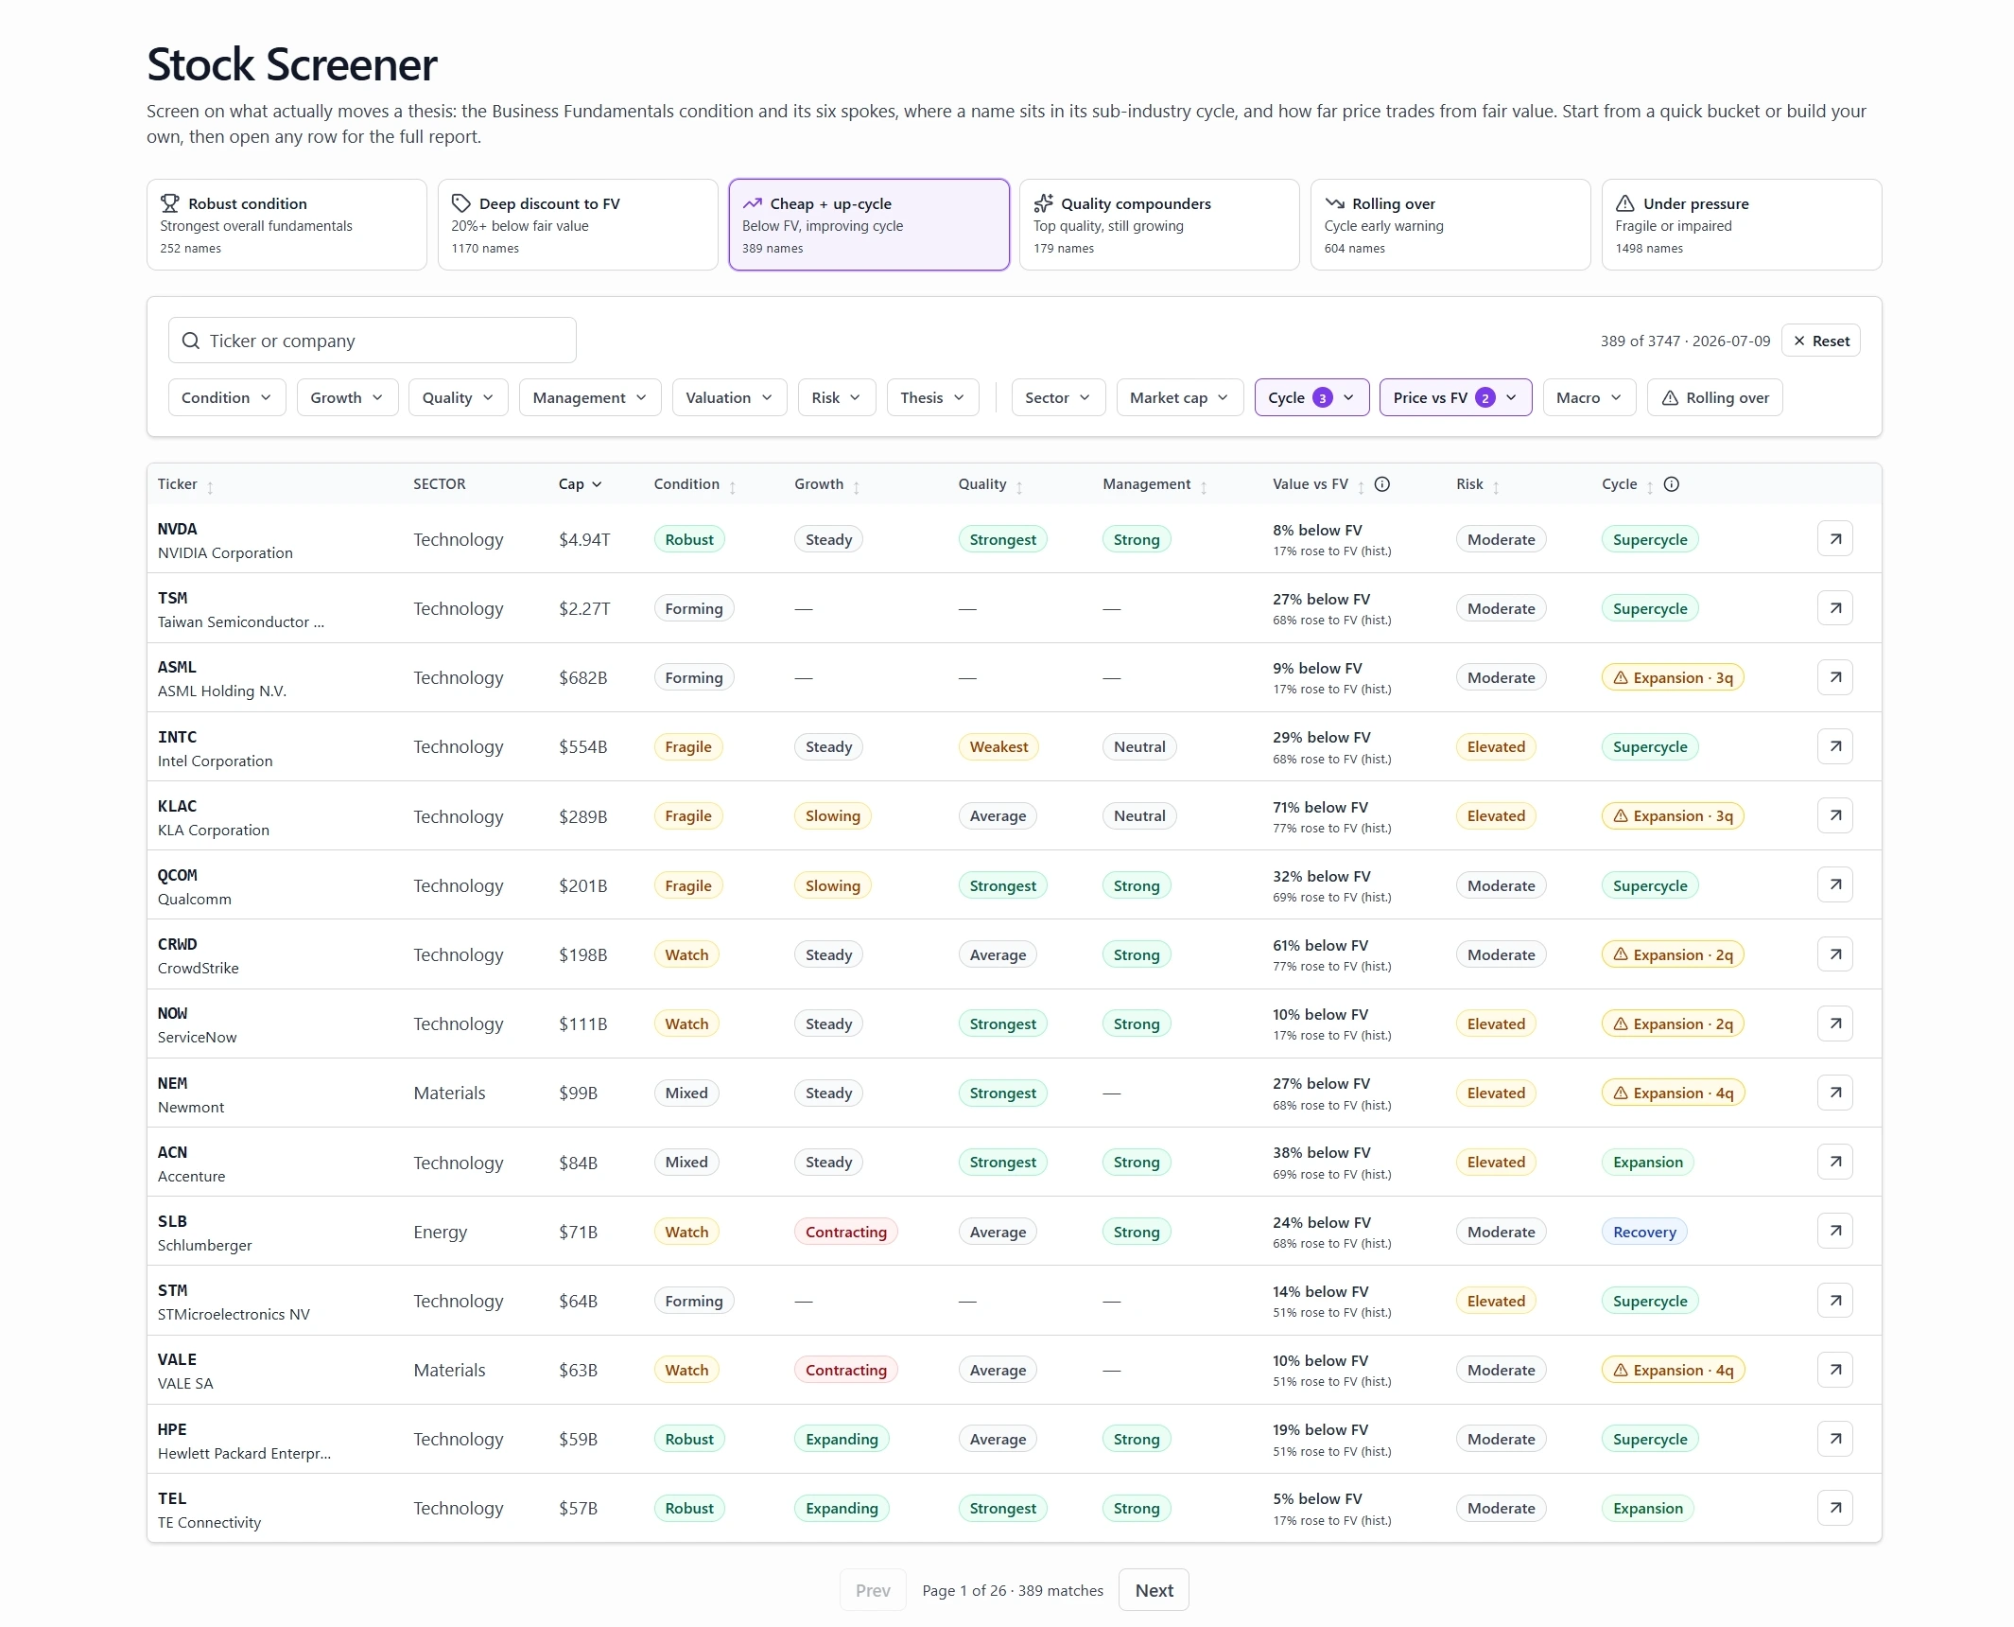Click NEM's Expansion · 4q cycle badge
The height and width of the screenshot is (1627, 2014).
(x=1673, y=1093)
